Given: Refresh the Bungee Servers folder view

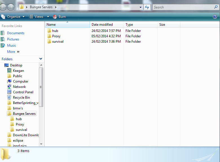Looking at the screenshot, I should pyautogui.click(x=147, y=7).
